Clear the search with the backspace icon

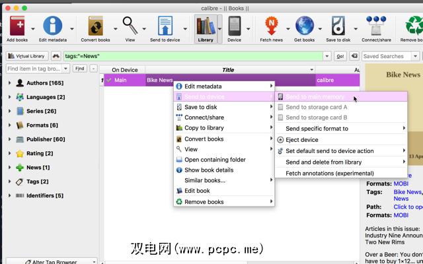pos(354,56)
